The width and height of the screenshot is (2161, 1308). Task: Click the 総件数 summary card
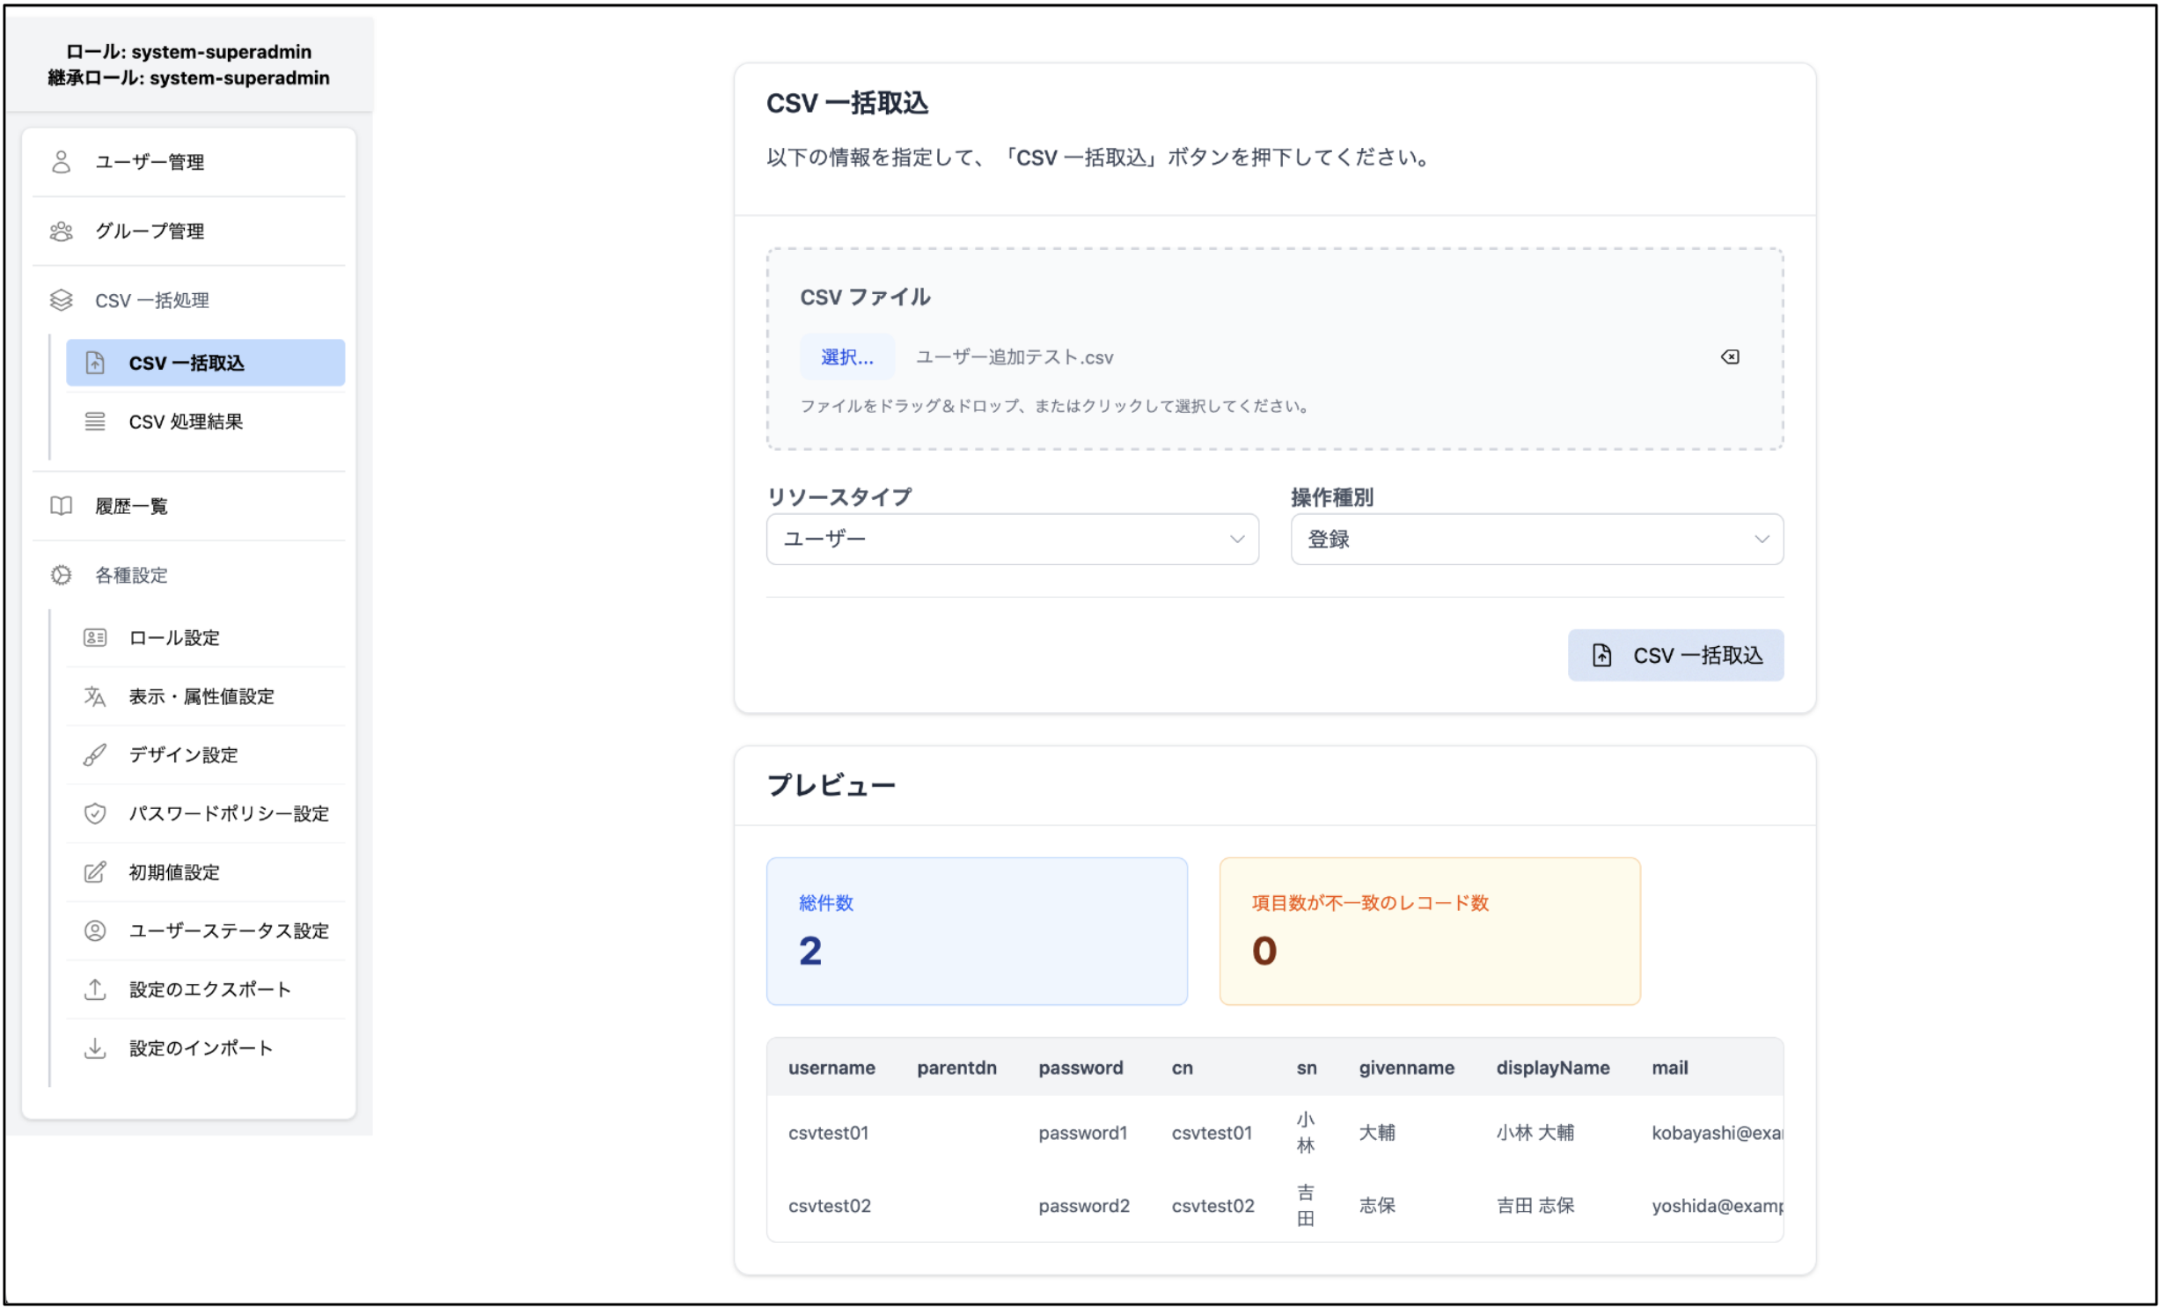977,931
